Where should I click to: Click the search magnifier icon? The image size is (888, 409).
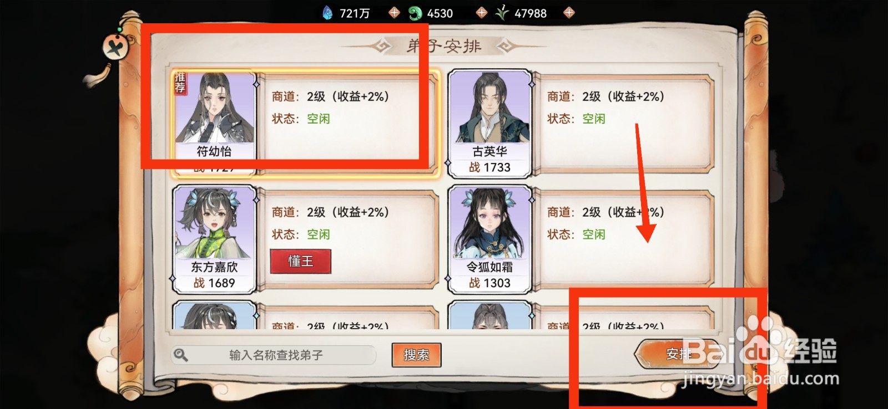coord(180,355)
